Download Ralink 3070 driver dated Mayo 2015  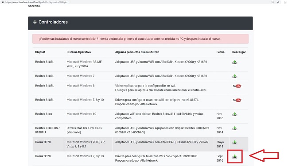pyautogui.click(x=234, y=143)
